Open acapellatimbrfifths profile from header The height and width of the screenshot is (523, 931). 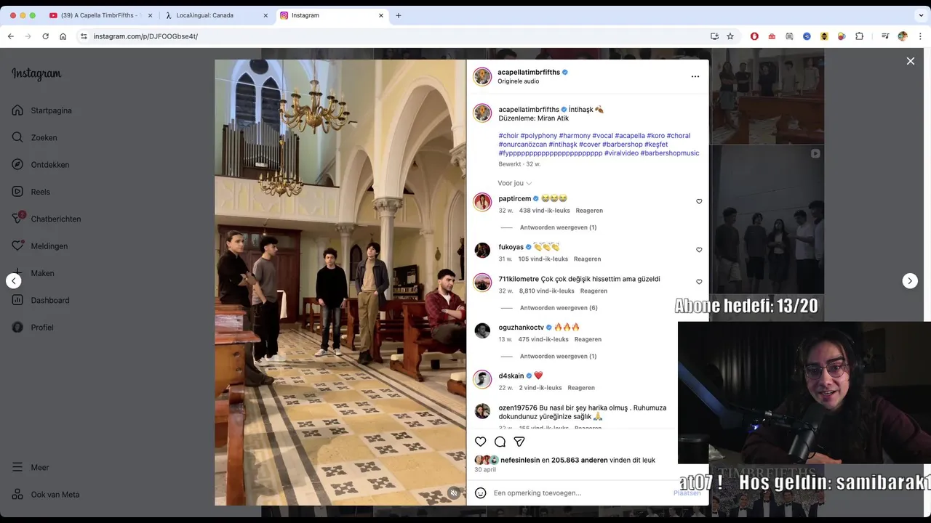[x=528, y=72]
